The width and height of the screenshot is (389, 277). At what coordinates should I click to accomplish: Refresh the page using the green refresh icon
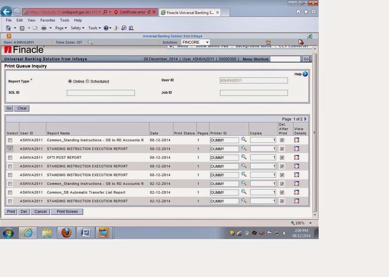coord(310,36)
